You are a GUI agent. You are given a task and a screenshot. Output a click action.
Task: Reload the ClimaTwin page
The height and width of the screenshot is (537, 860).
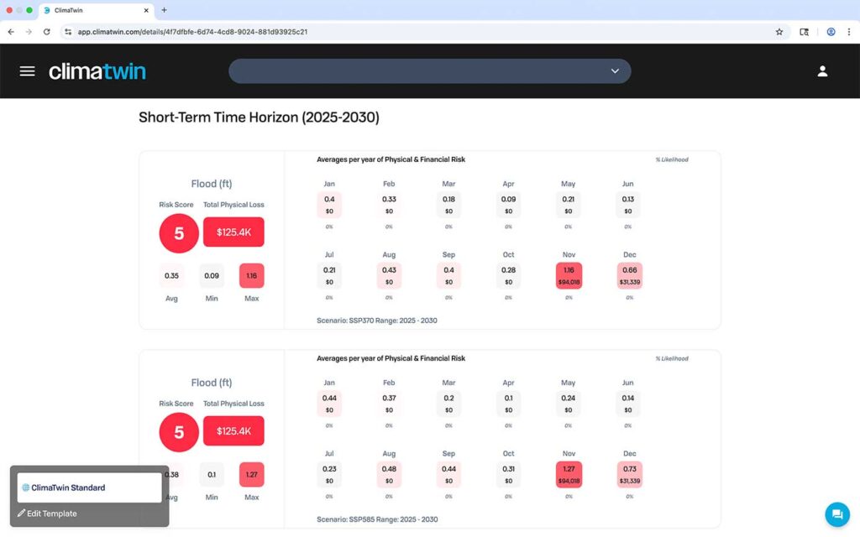pyautogui.click(x=46, y=31)
